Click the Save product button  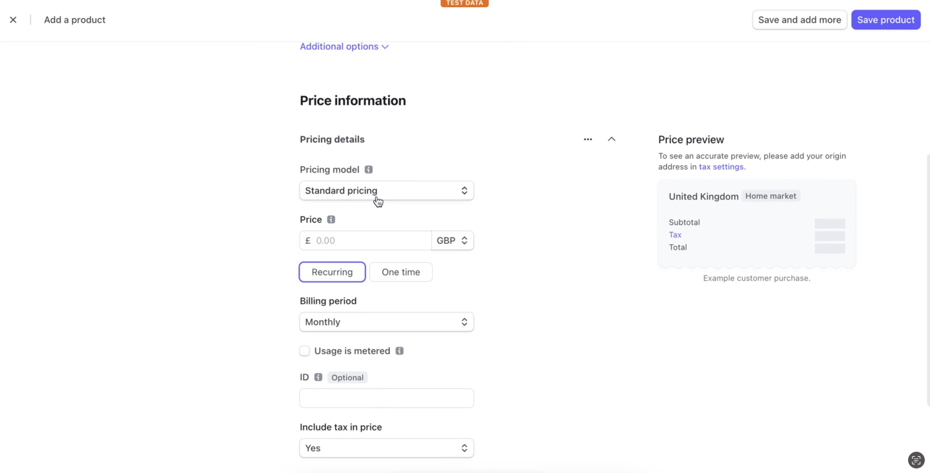point(885,19)
